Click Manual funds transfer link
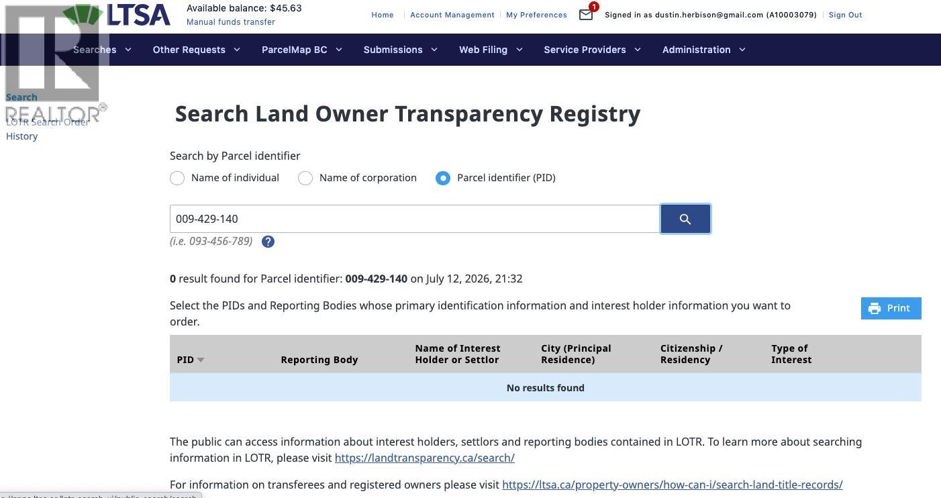Viewport: 941px width, 498px height. (x=231, y=22)
